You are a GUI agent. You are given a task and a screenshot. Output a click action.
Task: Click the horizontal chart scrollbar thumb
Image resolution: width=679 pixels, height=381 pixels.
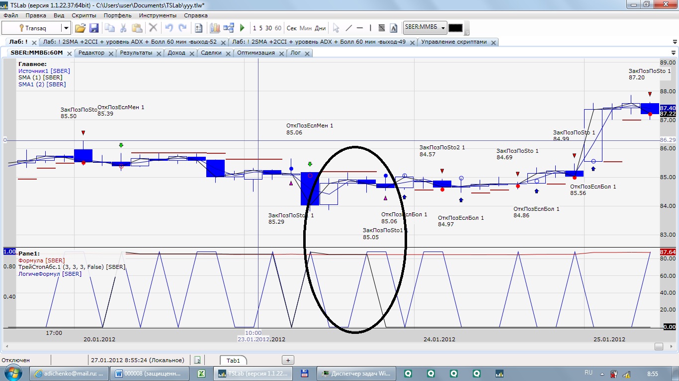click(659, 346)
